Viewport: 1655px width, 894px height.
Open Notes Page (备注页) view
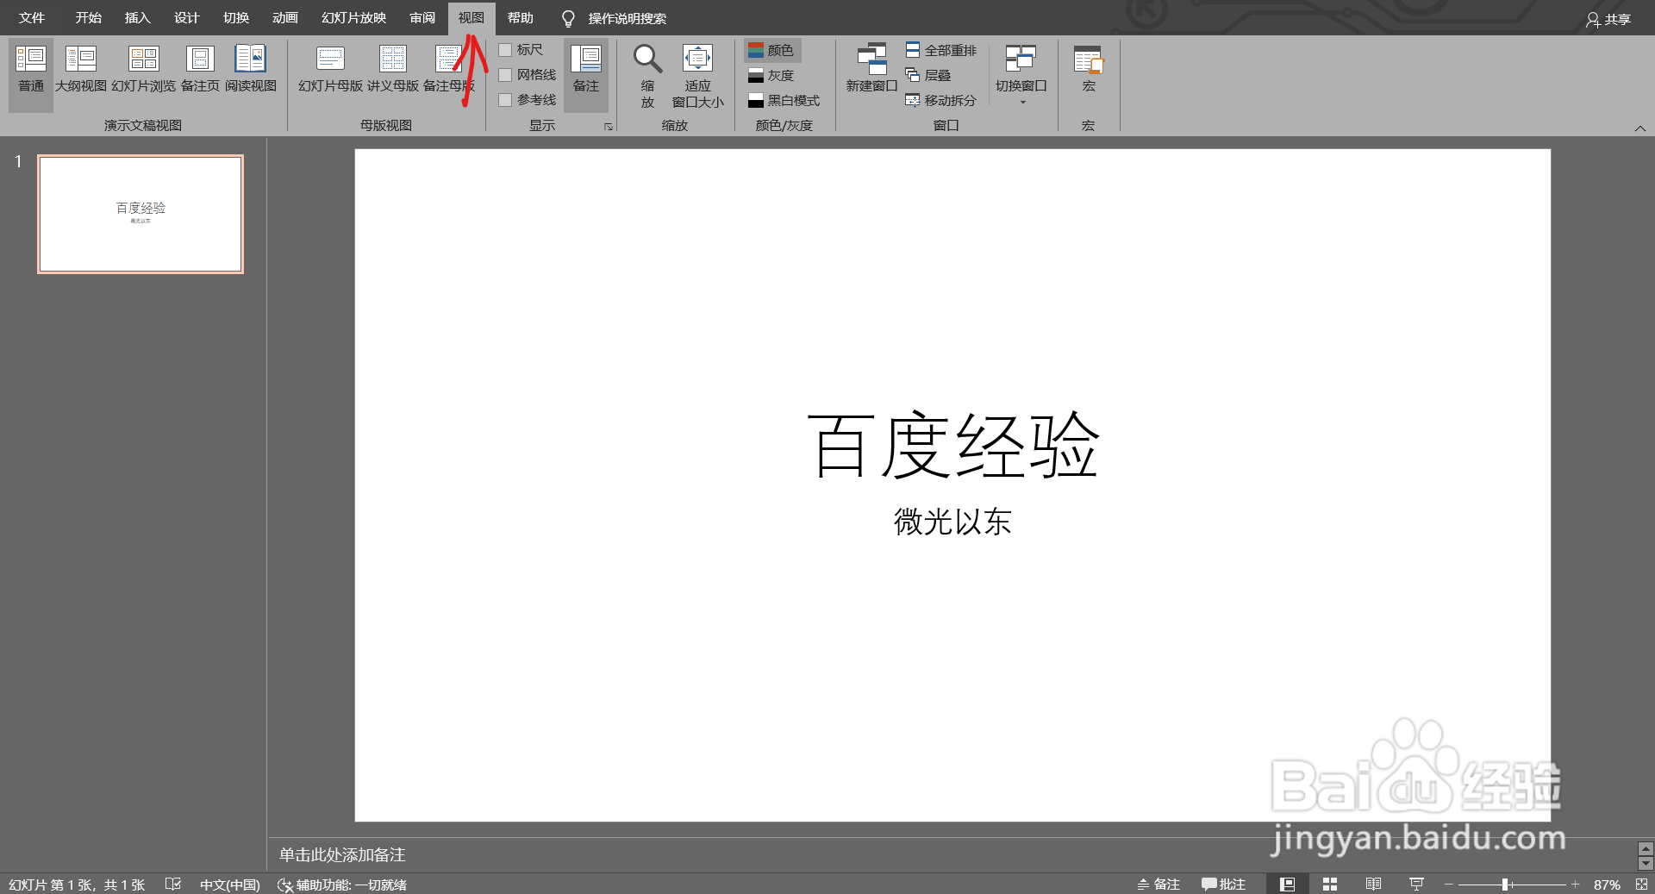point(200,69)
